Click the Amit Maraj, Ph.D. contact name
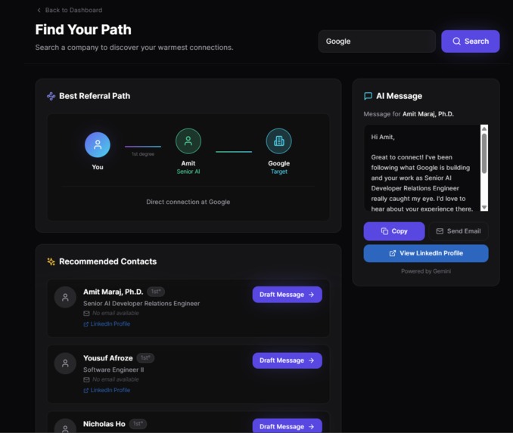This screenshot has width=513, height=433. 113,292
